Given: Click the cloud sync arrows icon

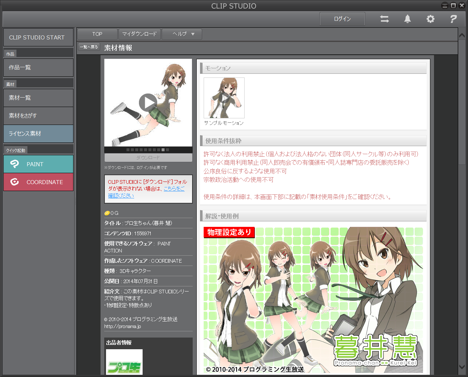Looking at the screenshot, I should (x=384, y=19).
